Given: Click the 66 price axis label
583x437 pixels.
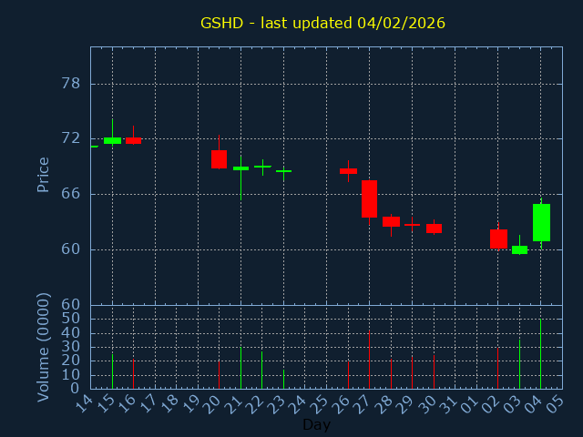Looking at the screenshot, I should (69, 194).
